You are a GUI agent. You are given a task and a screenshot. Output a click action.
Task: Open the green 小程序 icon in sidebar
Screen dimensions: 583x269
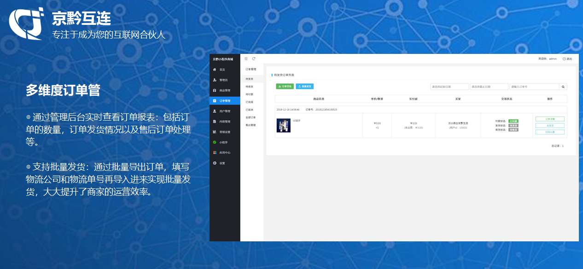(214, 142)
